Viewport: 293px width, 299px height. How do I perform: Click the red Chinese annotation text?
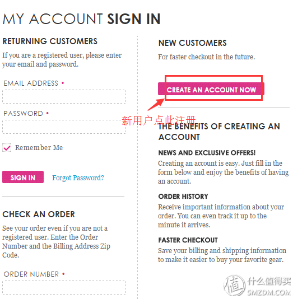tap(159, 120)
